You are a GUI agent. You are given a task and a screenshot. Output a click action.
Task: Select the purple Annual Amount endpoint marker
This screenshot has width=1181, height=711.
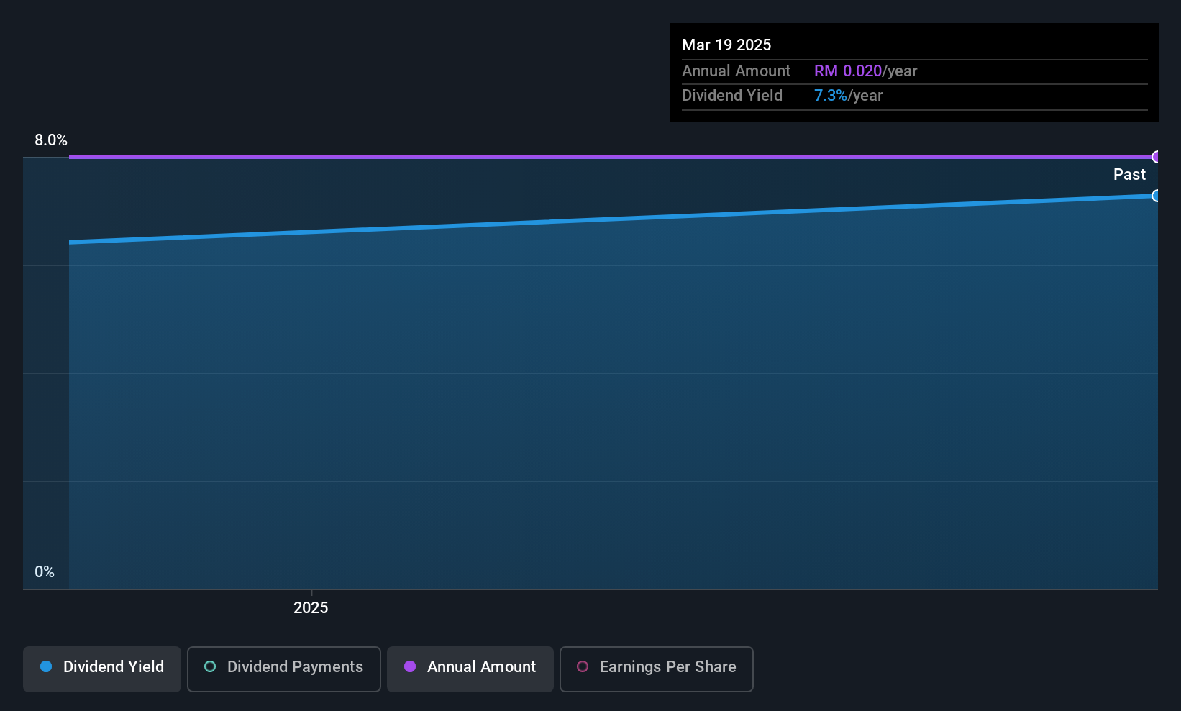coord(1156,157)
